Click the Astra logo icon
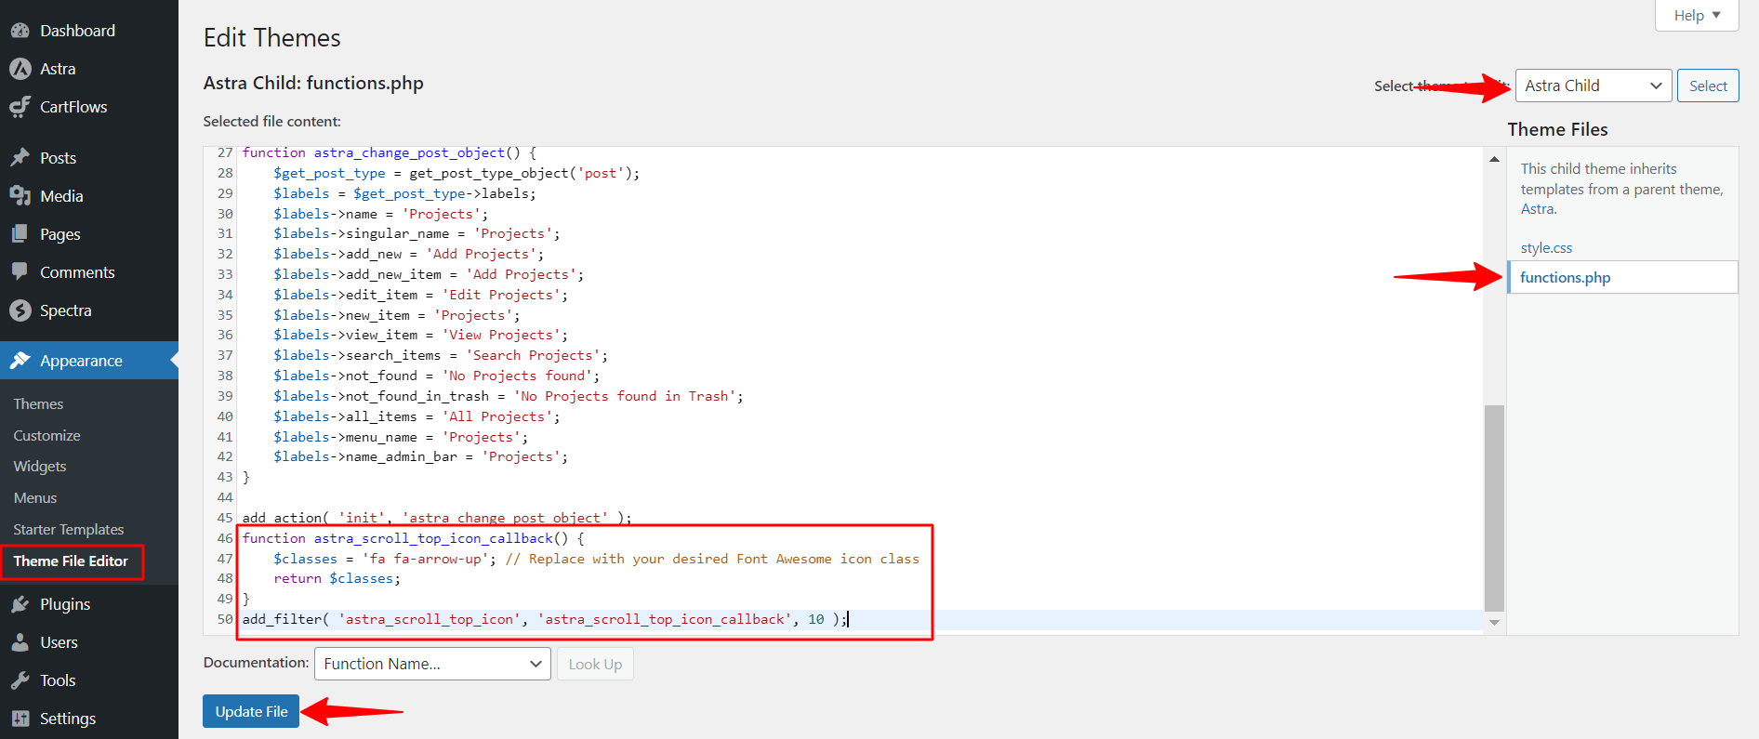 [x=20, y=69]
